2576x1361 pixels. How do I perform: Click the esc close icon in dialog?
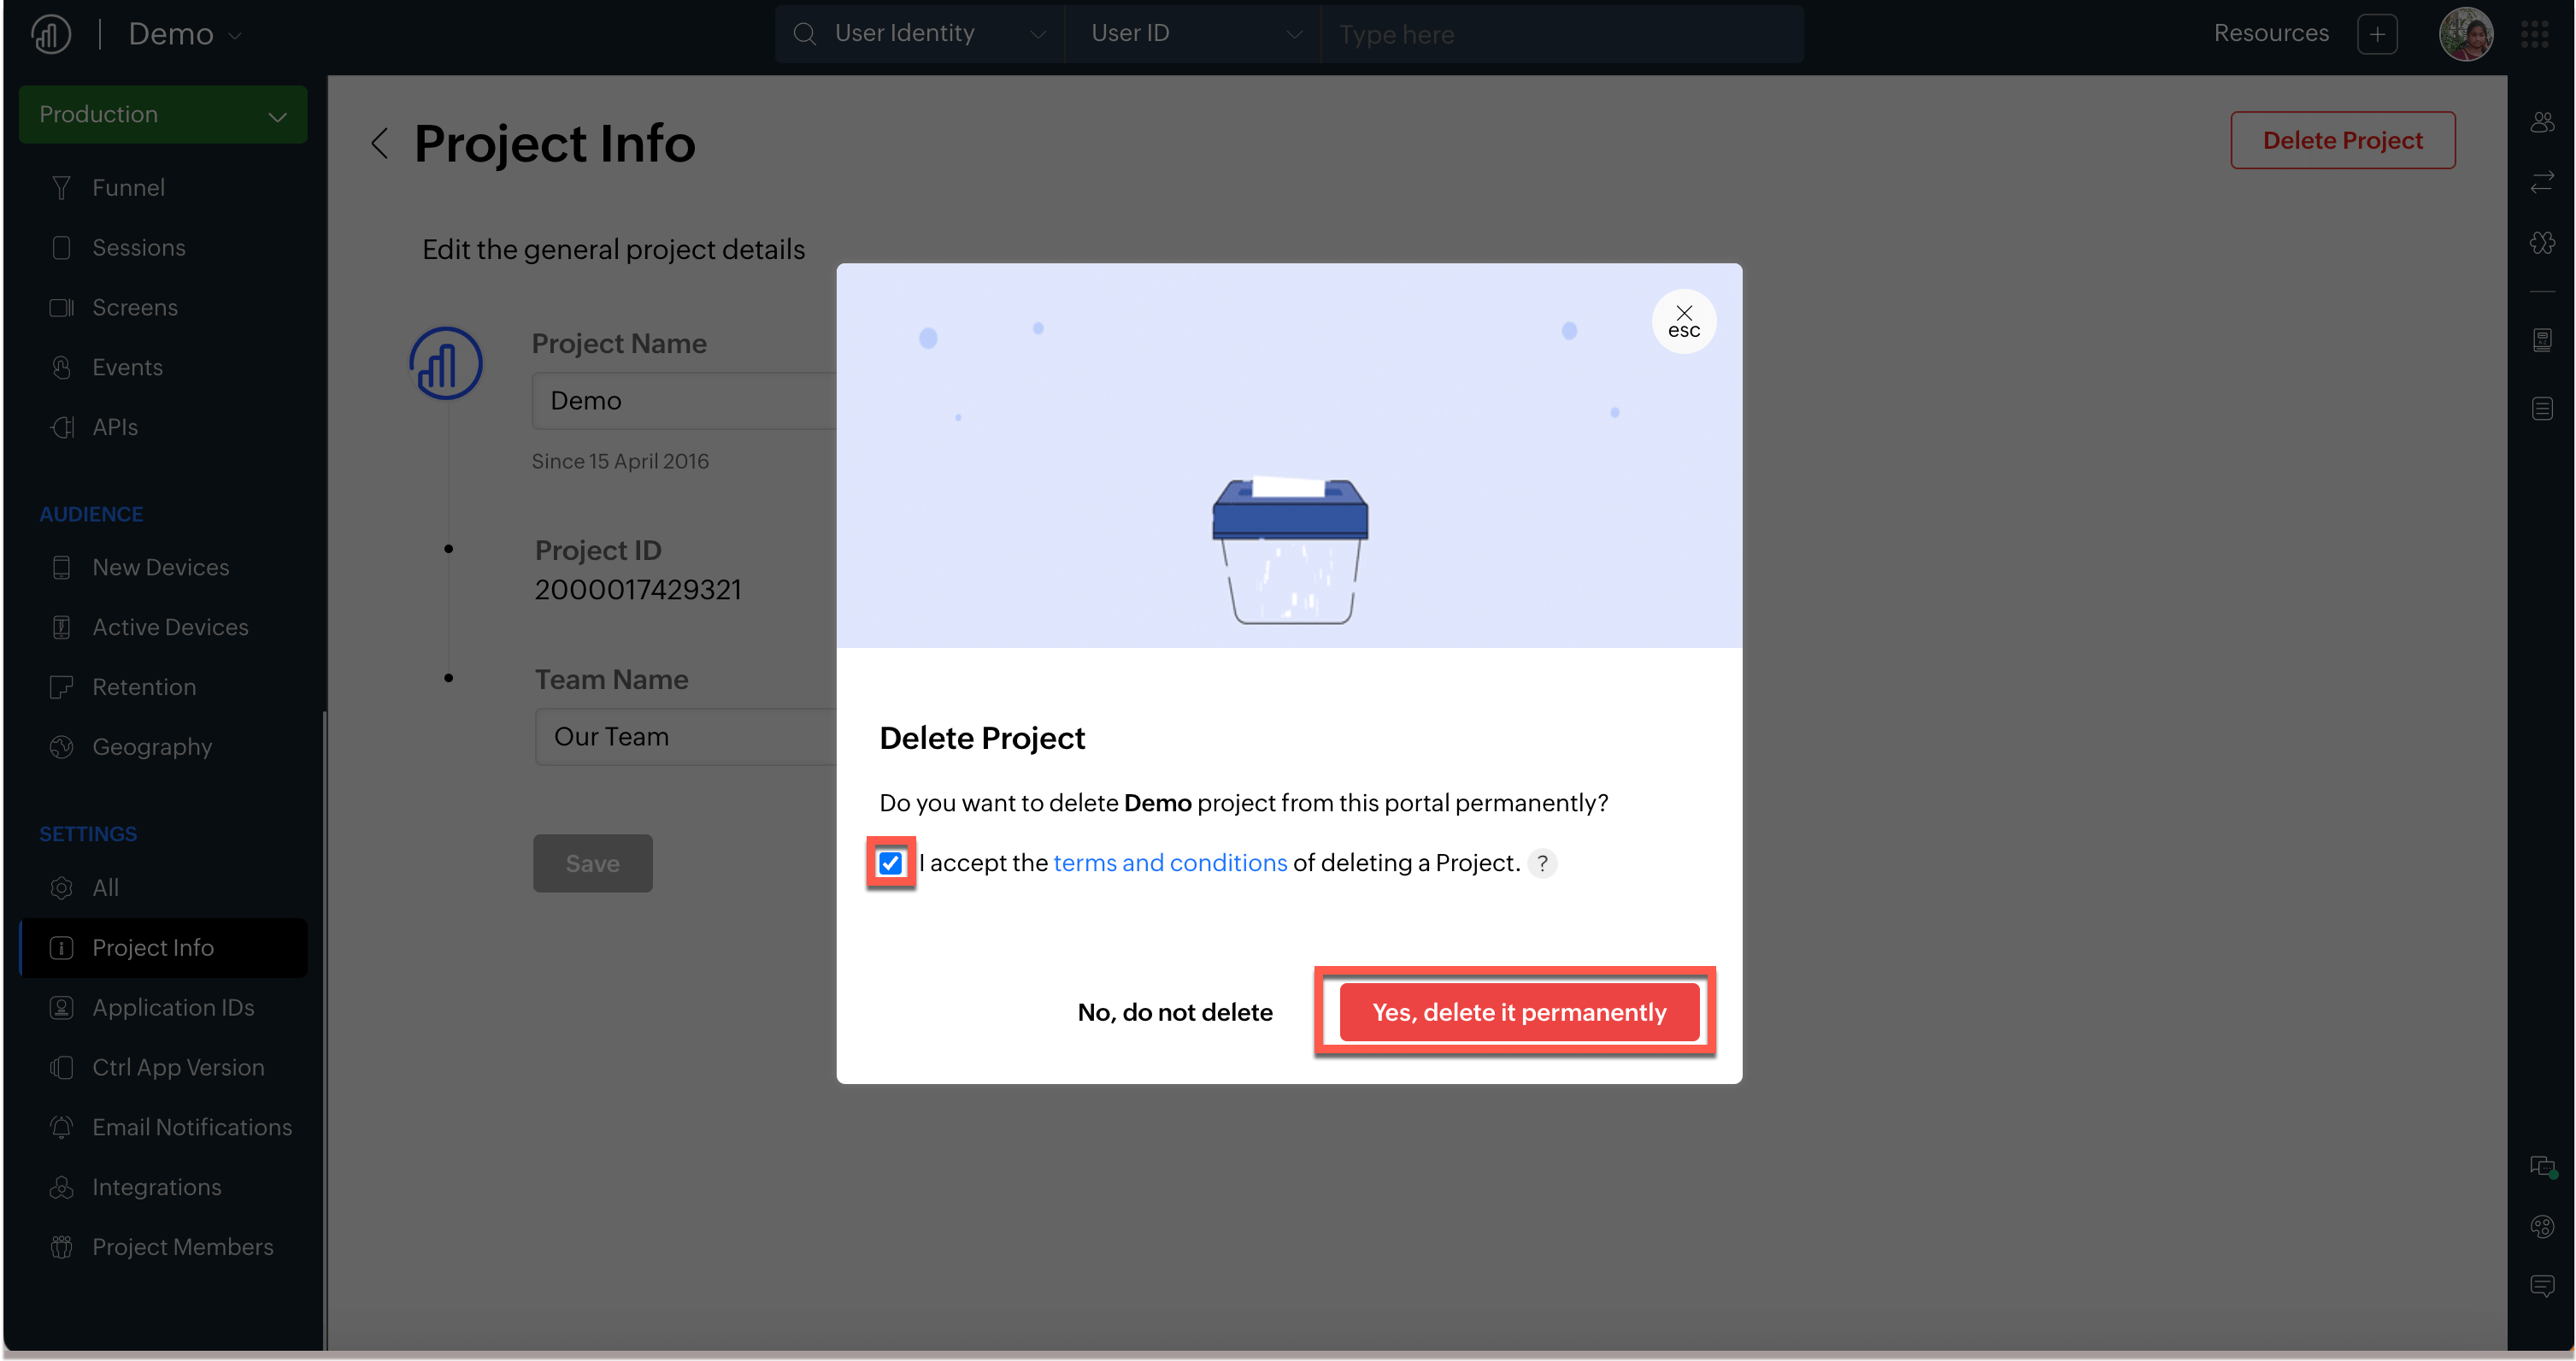click(1683, 321)
